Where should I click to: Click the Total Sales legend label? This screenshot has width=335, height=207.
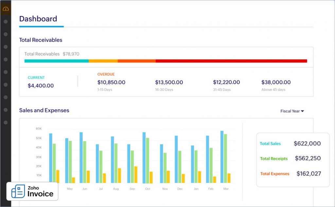coord(270,144)
